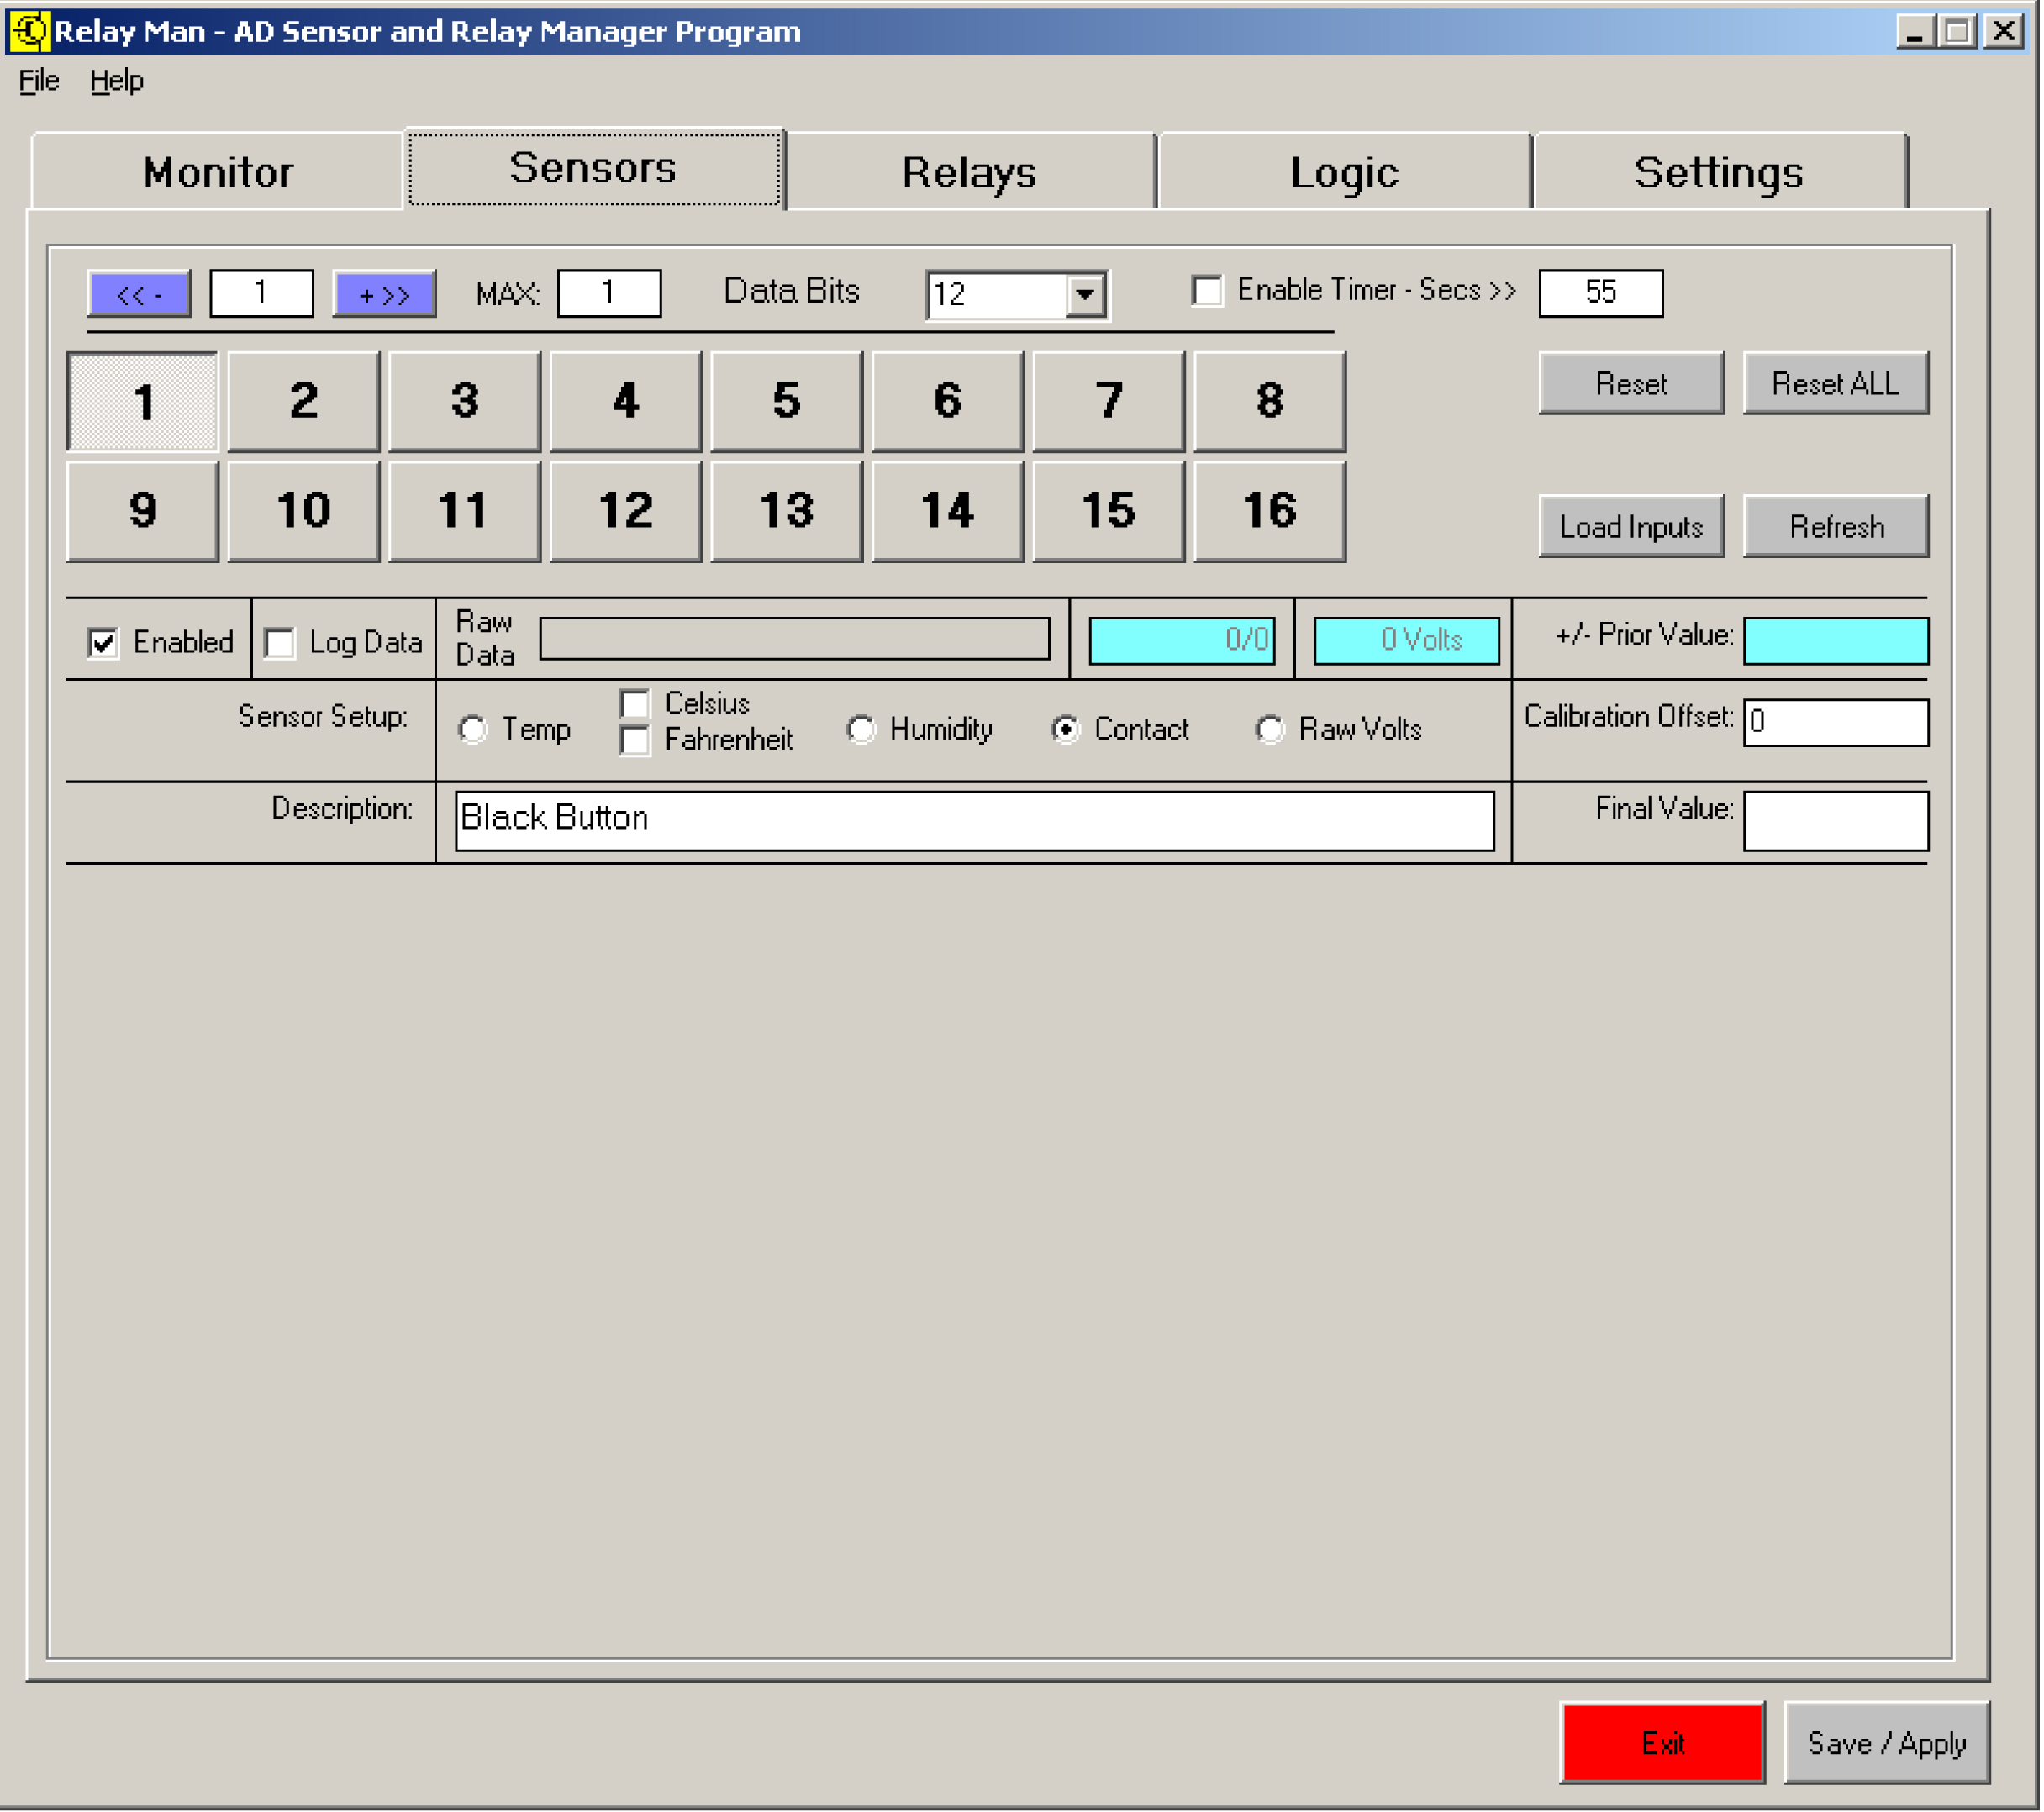This screenshot has height=1812, width=2044.
Task: Click the blue next sensor button
Action: click(x=384, y=294)
